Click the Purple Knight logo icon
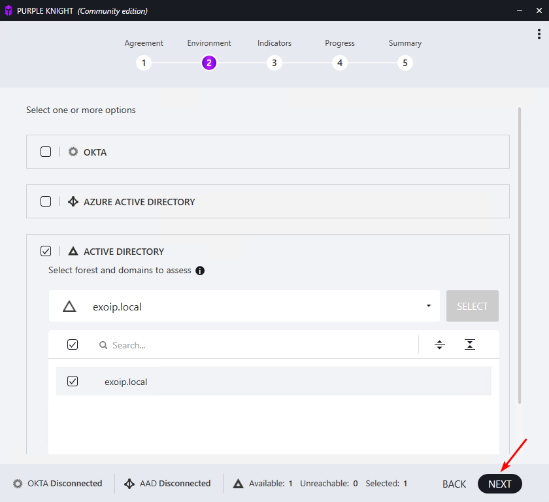 (8, 10)
